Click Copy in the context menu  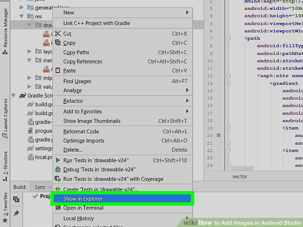122,43
